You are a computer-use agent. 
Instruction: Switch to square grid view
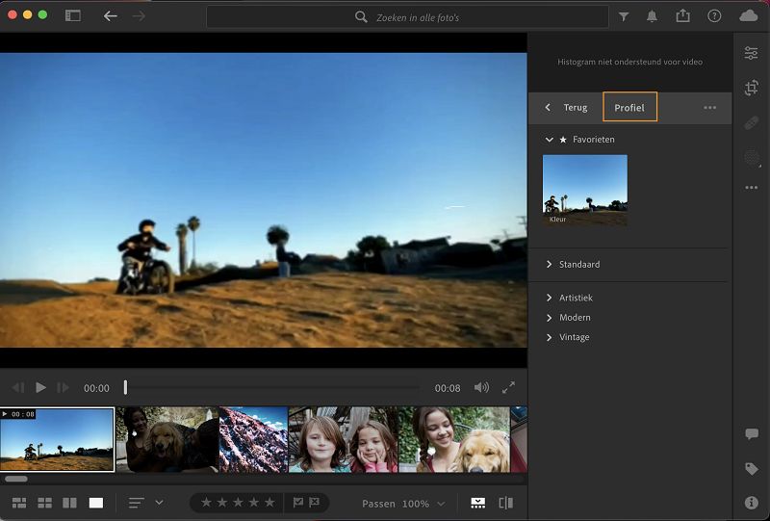pos(45,503)
